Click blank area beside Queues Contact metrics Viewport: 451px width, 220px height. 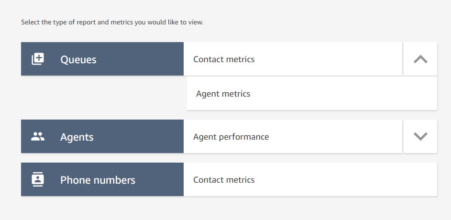tap(328, 59)
